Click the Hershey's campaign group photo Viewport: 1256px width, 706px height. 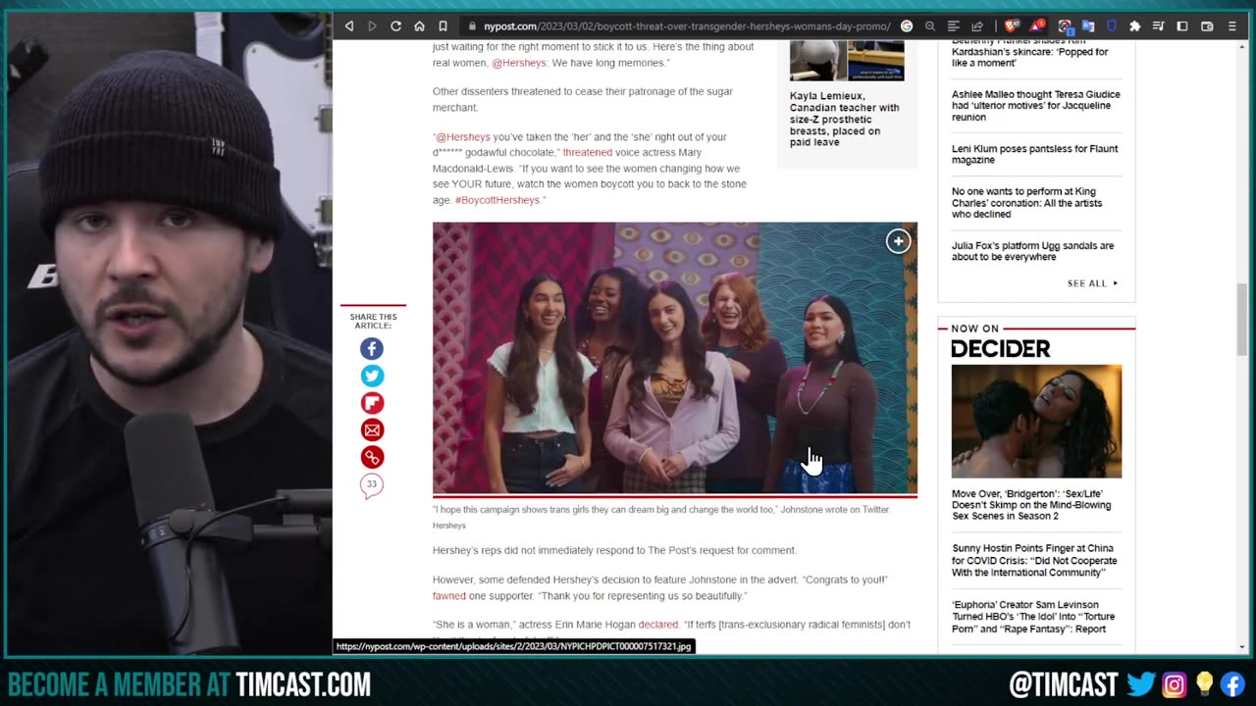(675, 358)
